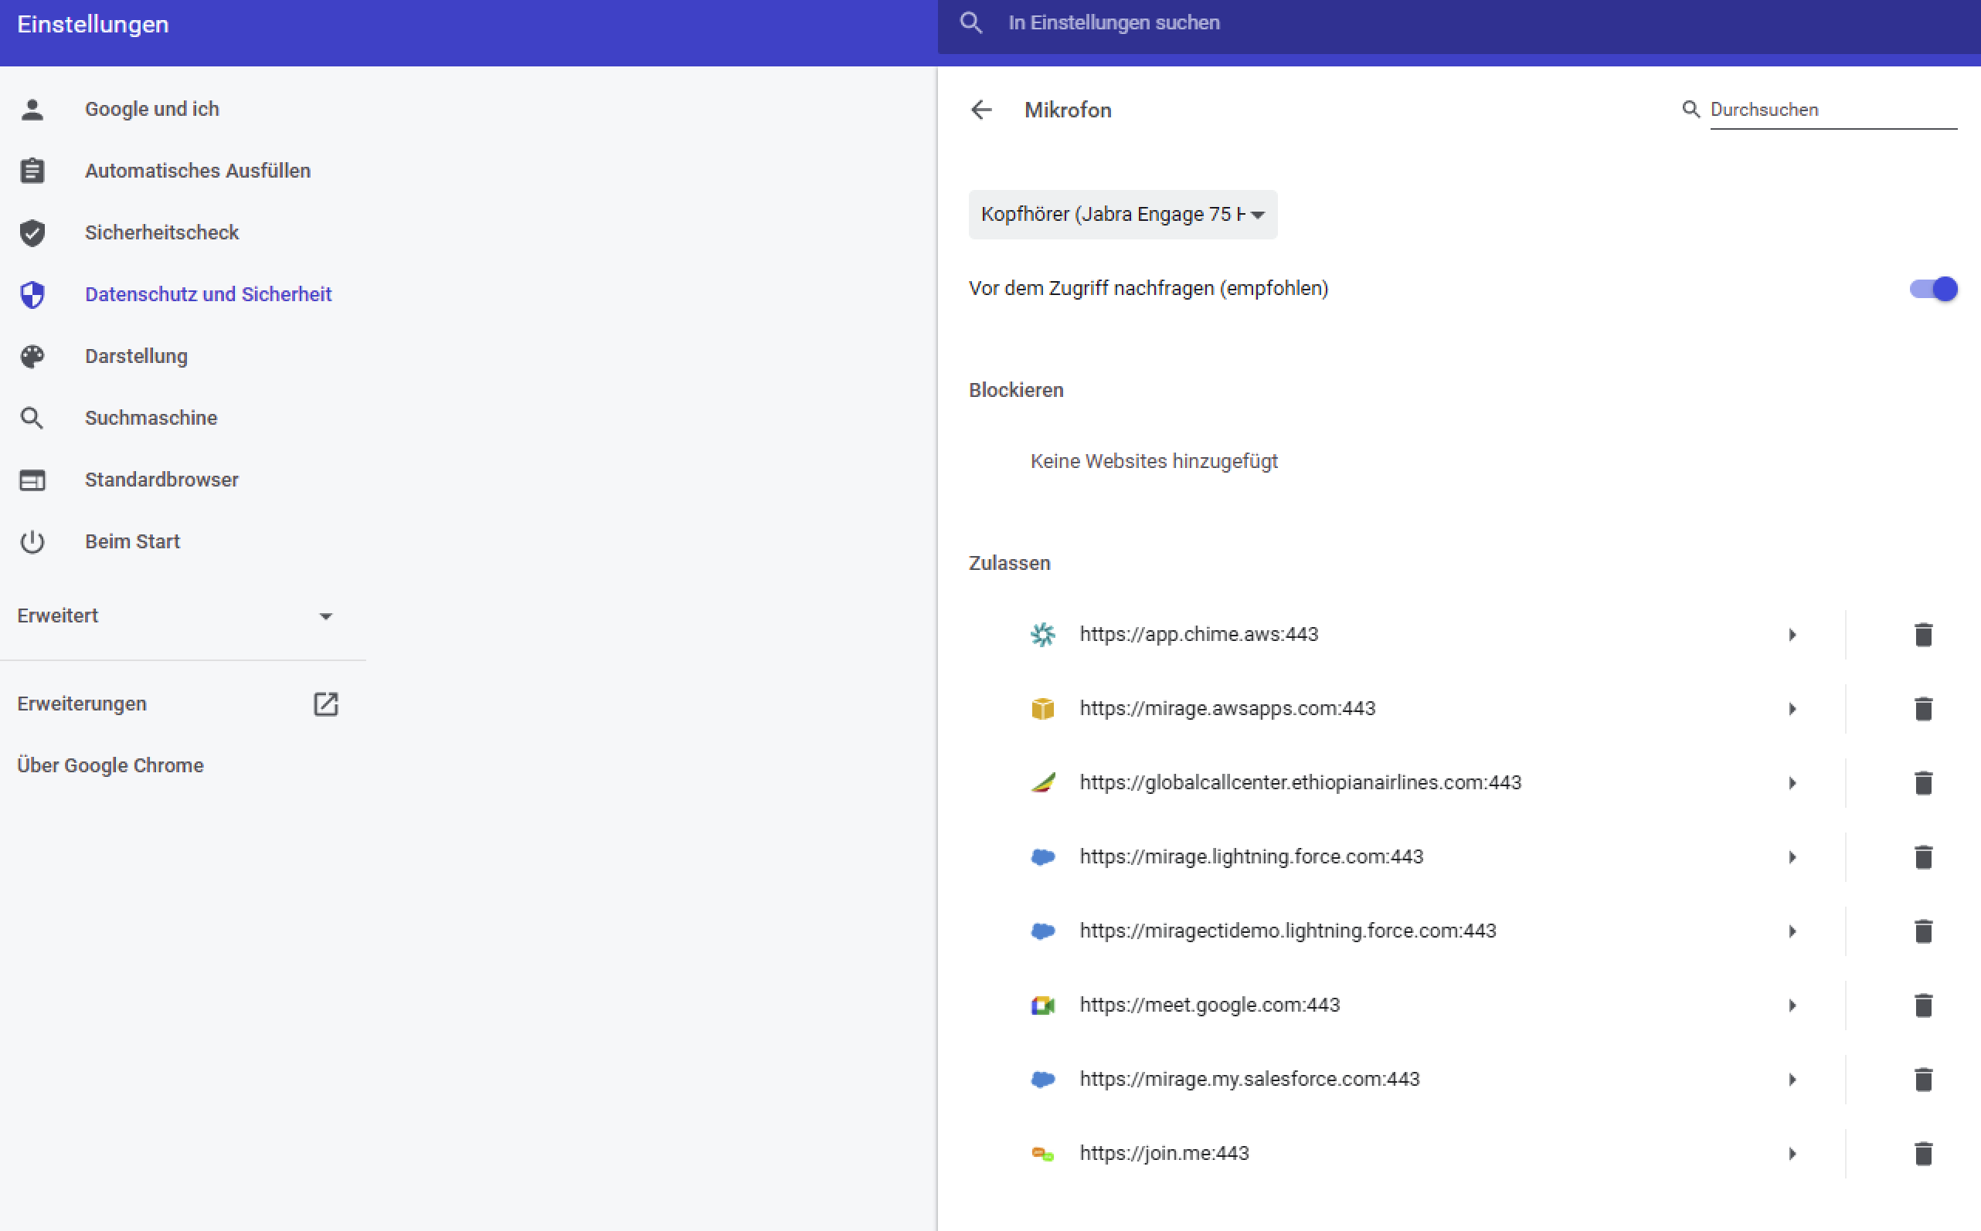Screen dimensions: 1981x1231
Task: Delete the join.me microphone permission
Action: 1923,1153
